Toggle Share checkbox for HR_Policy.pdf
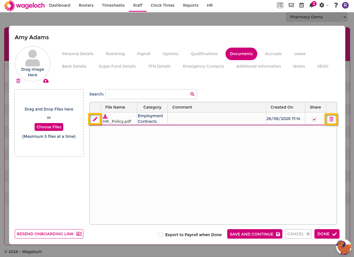The height and width of the screenshot is (257, 354). (x=314, y=119)
